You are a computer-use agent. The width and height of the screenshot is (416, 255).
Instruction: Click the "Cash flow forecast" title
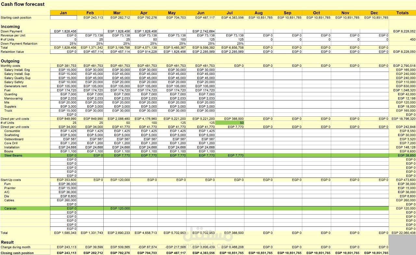tap(23, 4)
